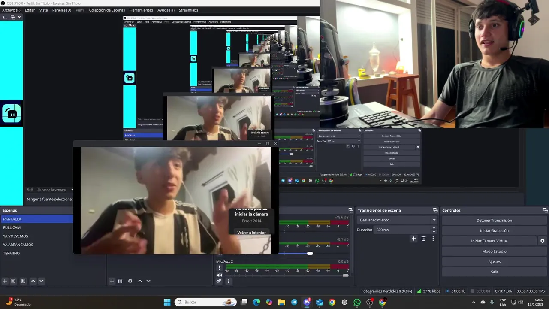Open WhatsApp from the taskbar

click(357, 302)
